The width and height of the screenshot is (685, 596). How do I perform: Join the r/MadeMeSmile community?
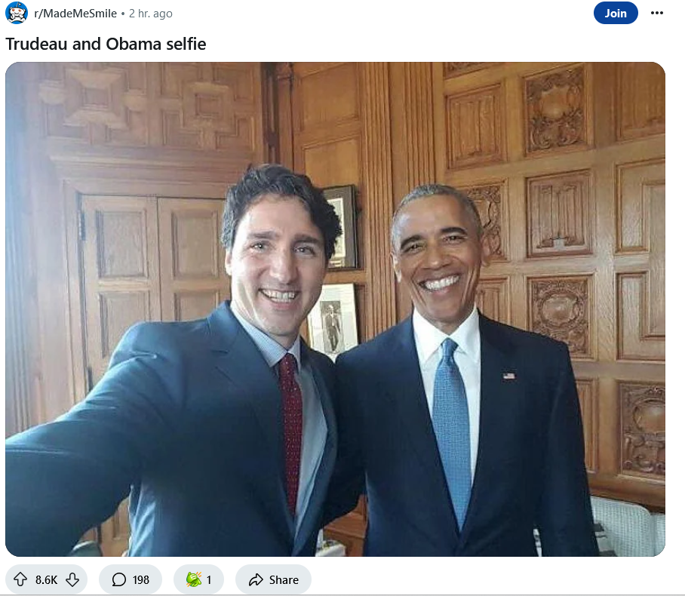click(x=616, y=13)
